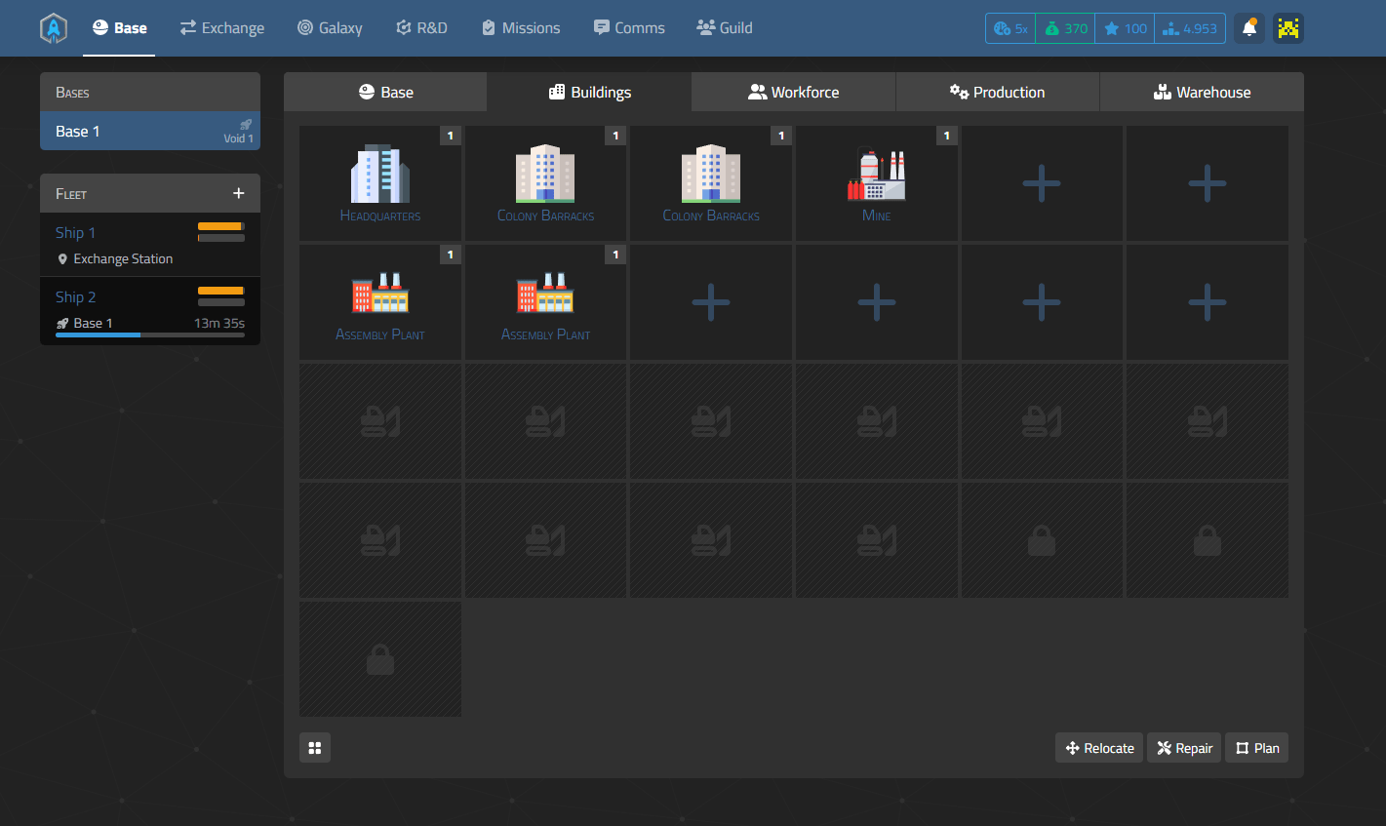Click last padlock slot in fourth row
The image size is (1386, 826).
[1208, 540]
